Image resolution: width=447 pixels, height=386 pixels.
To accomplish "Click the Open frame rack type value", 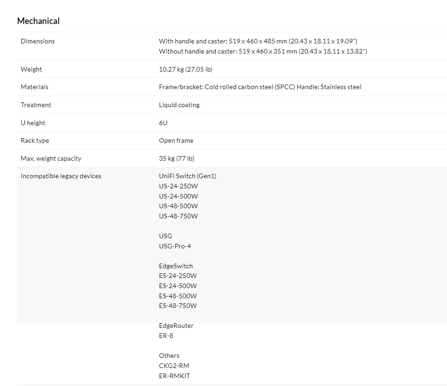I will point(176,140).
